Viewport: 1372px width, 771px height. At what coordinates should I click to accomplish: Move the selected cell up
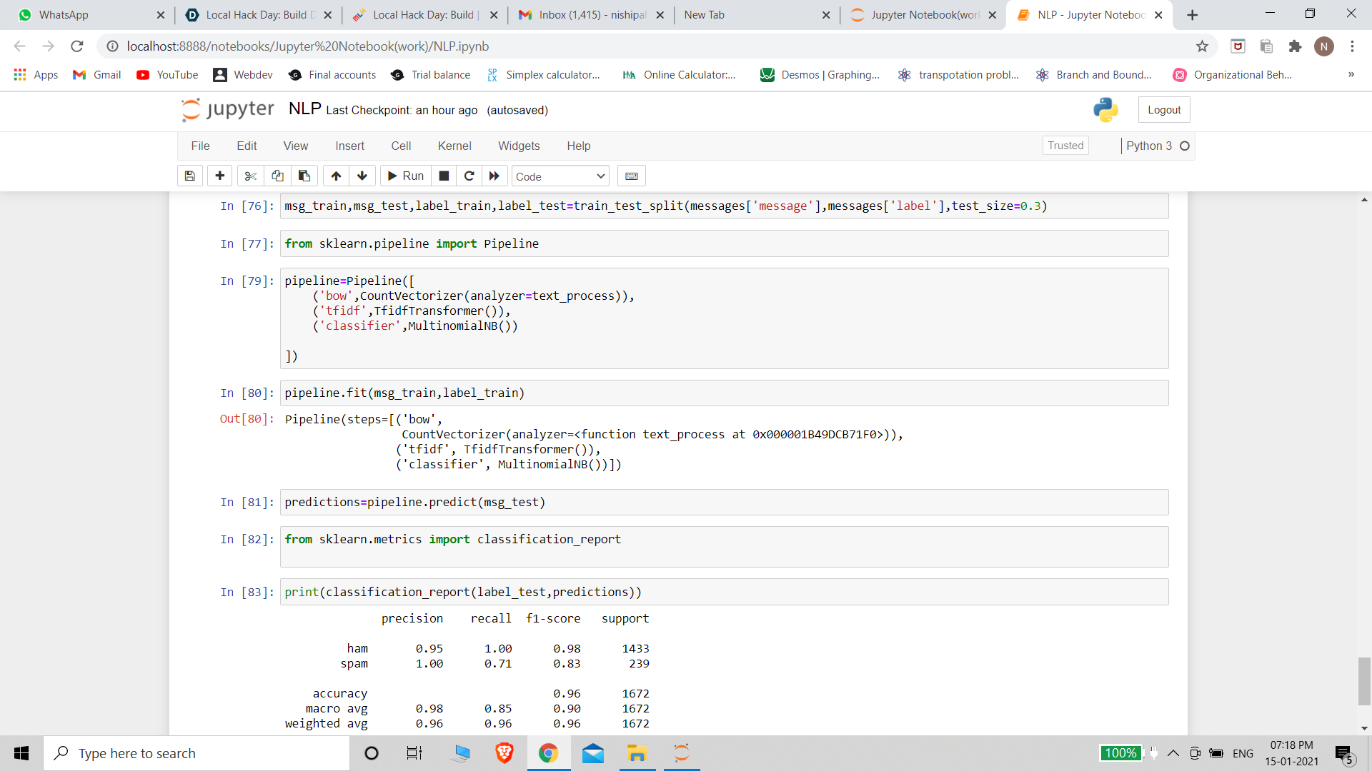(x=335, y=176)
